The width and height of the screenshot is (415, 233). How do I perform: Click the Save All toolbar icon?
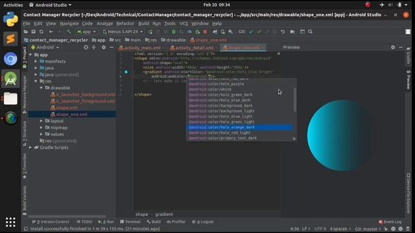(x=33, y=32)
